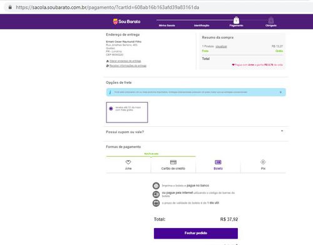Click the browser URL address field

(x=108, y=7)
